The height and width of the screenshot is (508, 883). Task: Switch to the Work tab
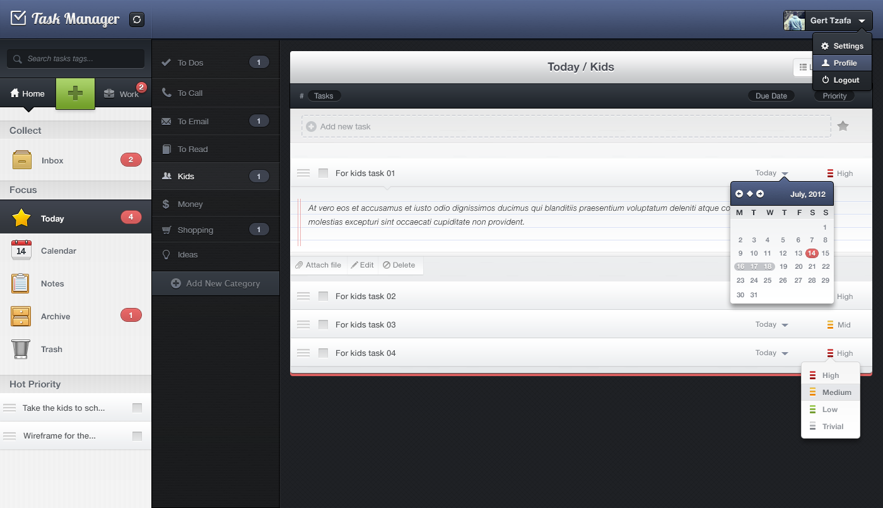[123, 93]
